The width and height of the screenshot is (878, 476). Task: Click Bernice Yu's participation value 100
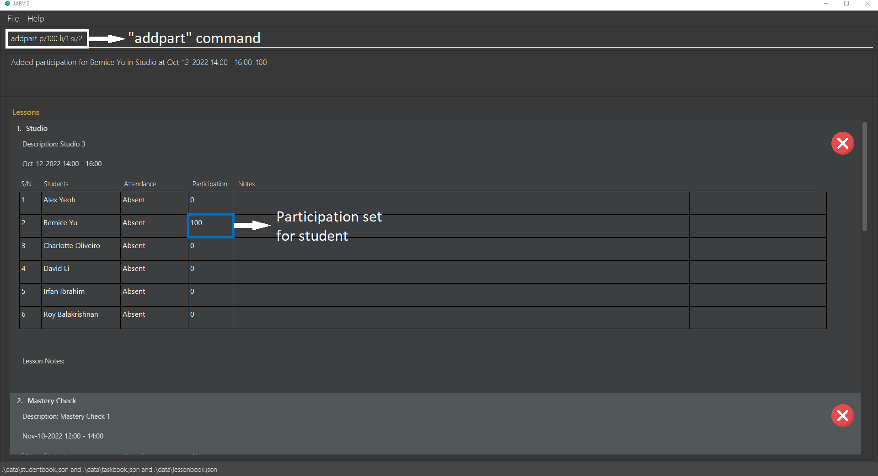click(196, 223)
